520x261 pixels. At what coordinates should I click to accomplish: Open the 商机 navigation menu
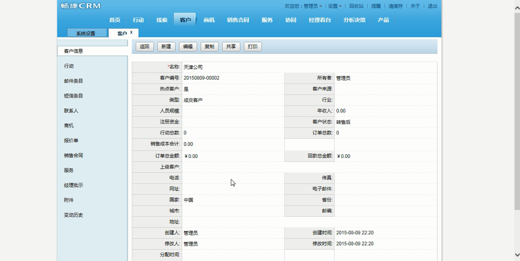click(209, 20)
